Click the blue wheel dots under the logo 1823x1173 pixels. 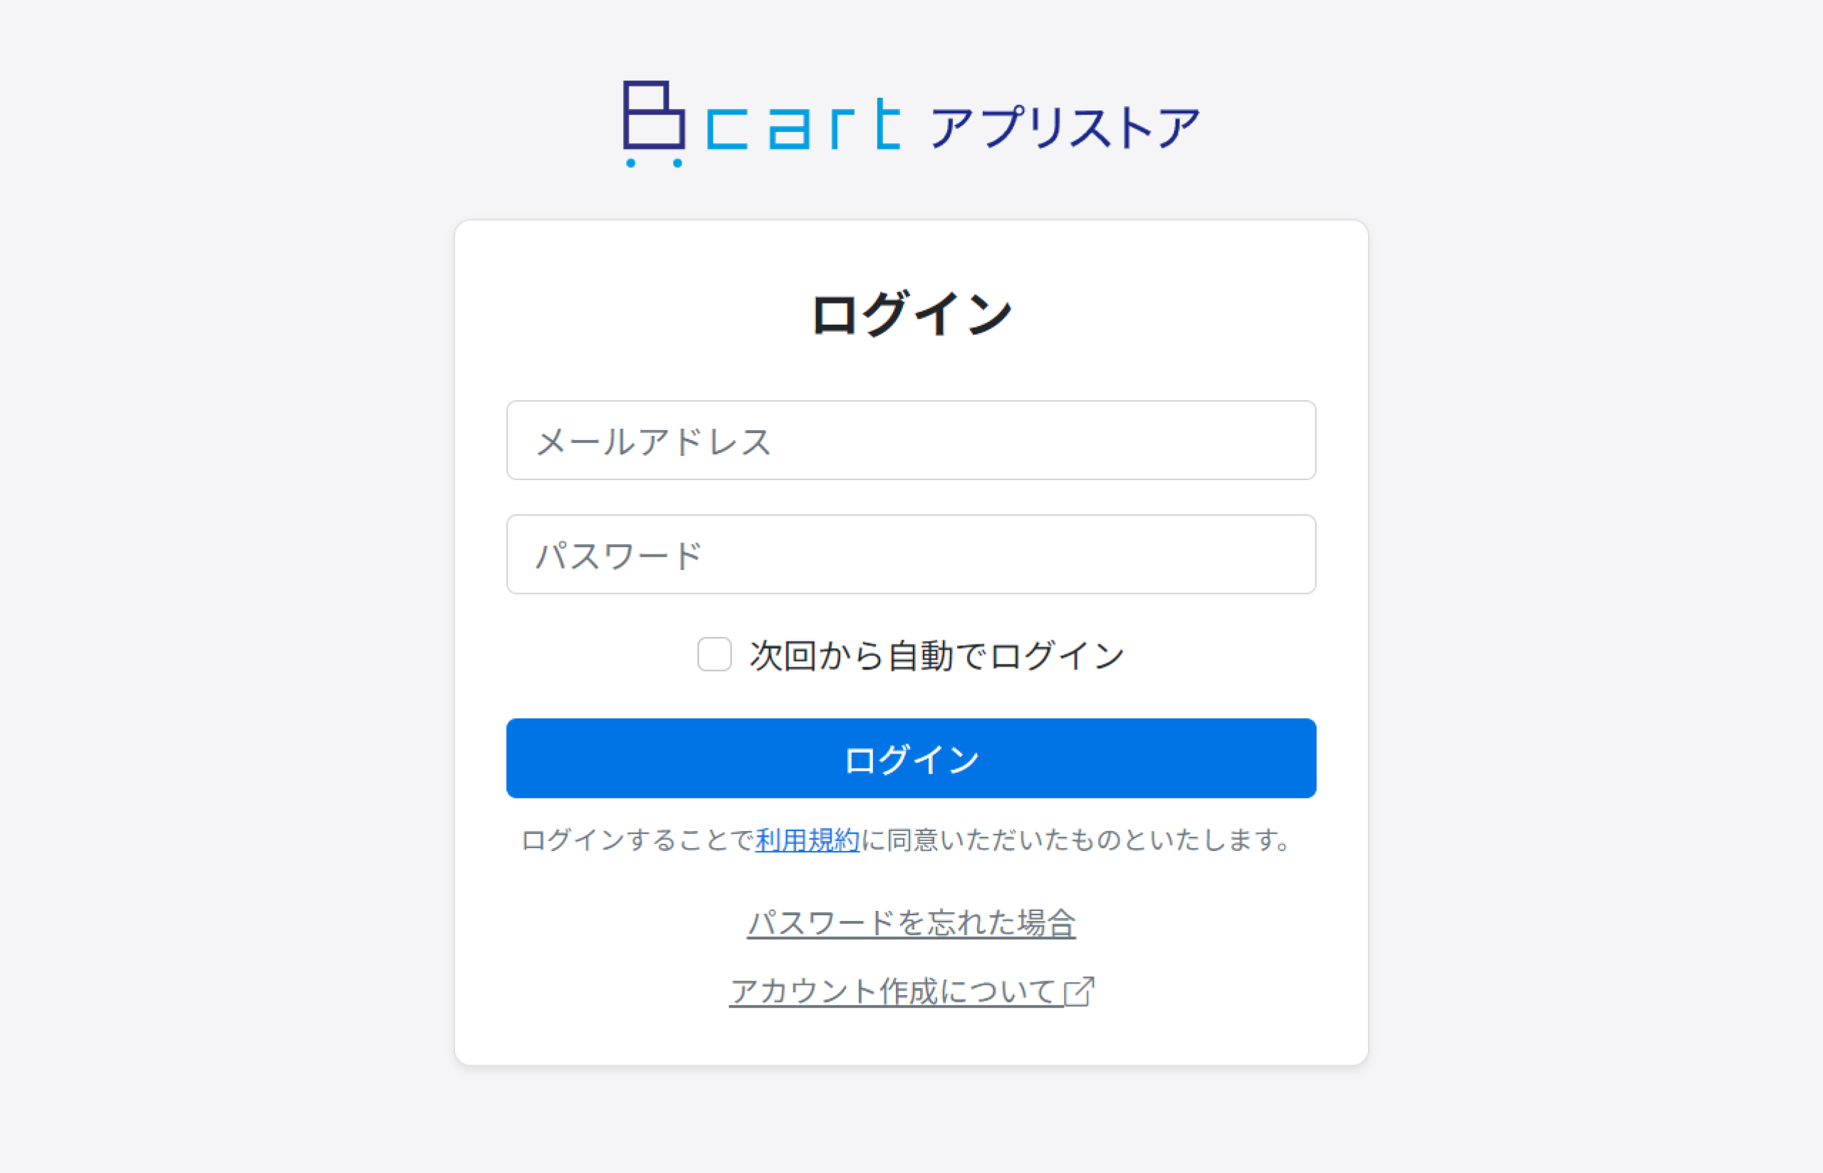(653, 162)
